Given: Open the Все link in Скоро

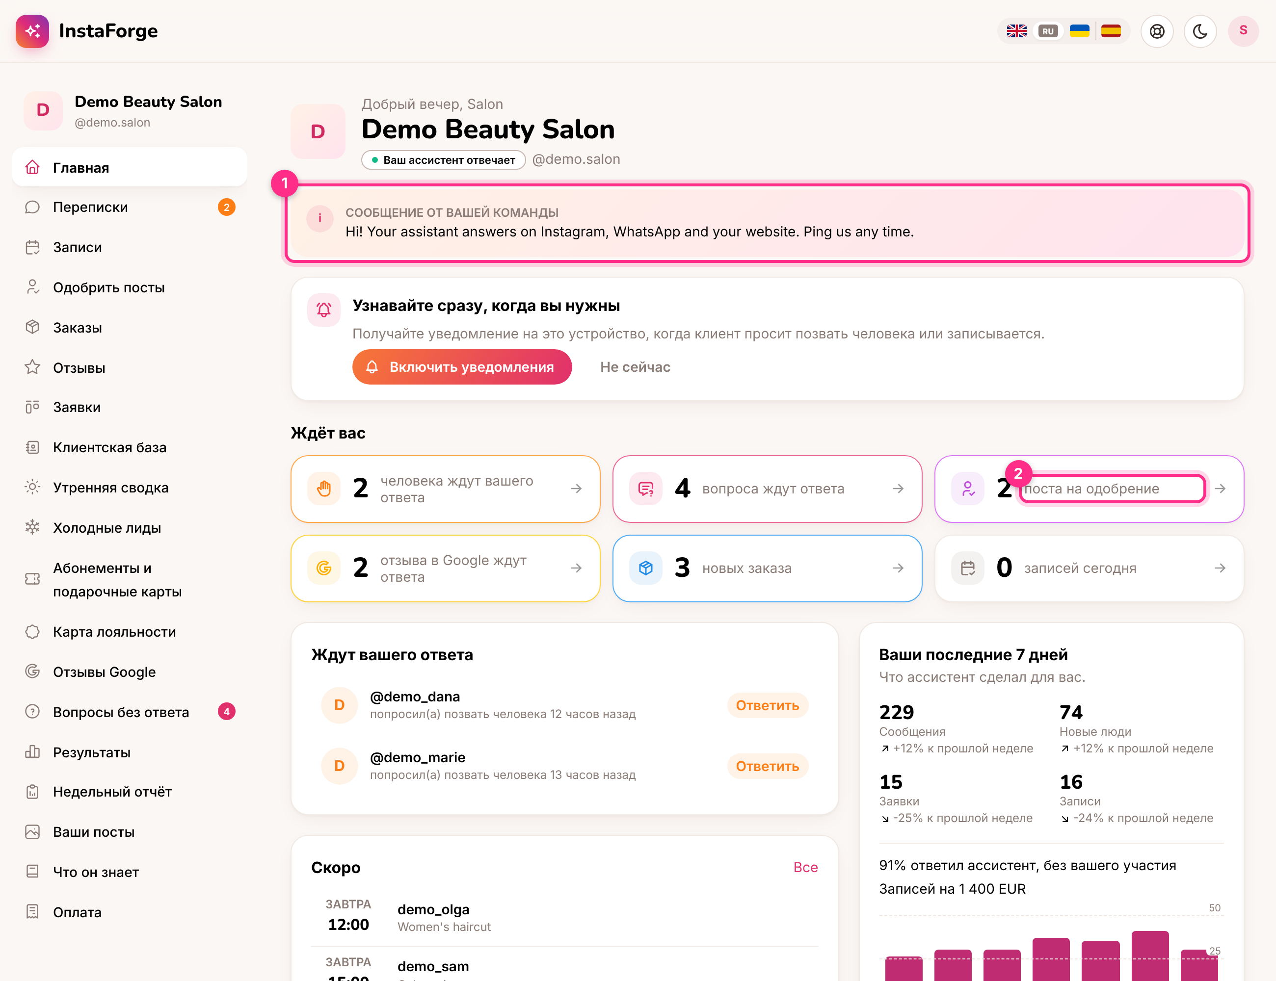Looking at the screenshot, I should pyautogui.click(x=805, y=867).
